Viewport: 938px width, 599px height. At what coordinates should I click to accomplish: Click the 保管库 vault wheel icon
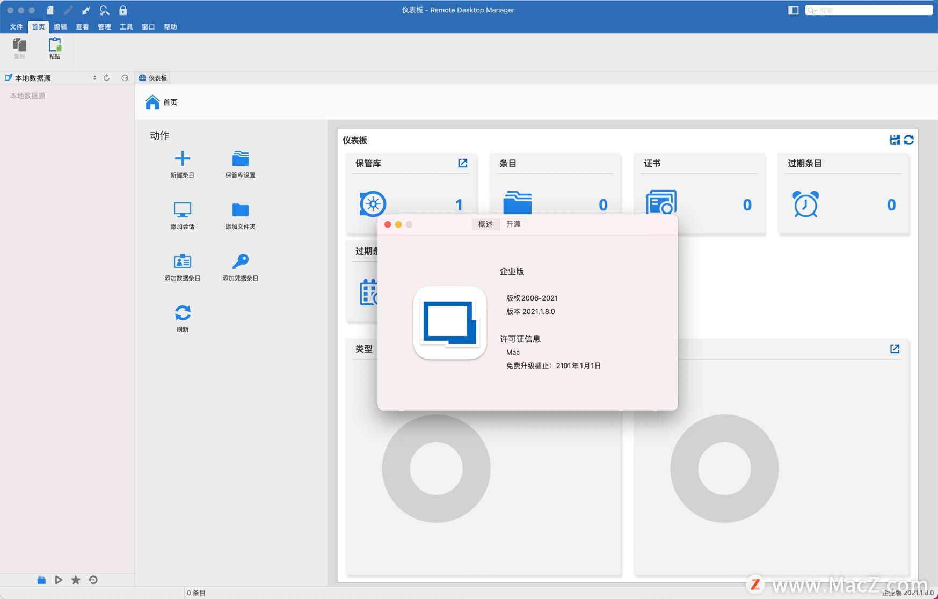pyautogui.click(x=373, y=203)
